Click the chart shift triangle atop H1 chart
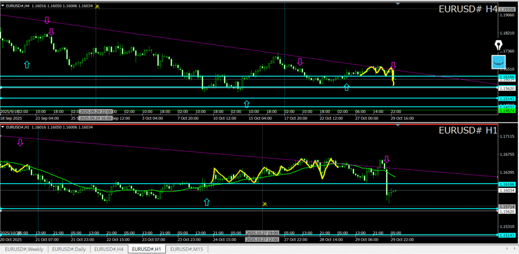 (398, 125)
